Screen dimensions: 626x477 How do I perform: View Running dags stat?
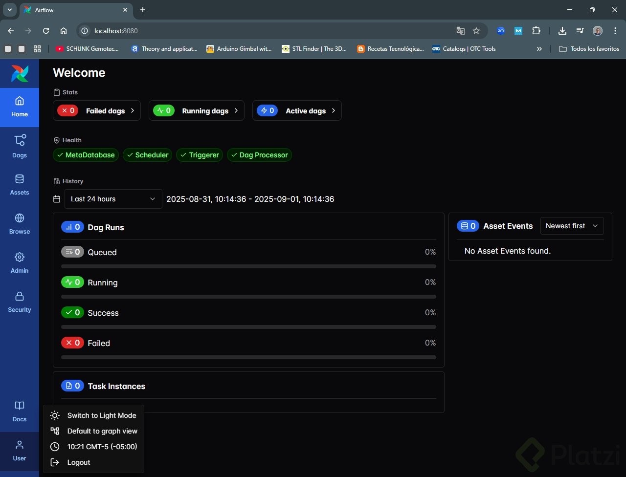(197, 110)
